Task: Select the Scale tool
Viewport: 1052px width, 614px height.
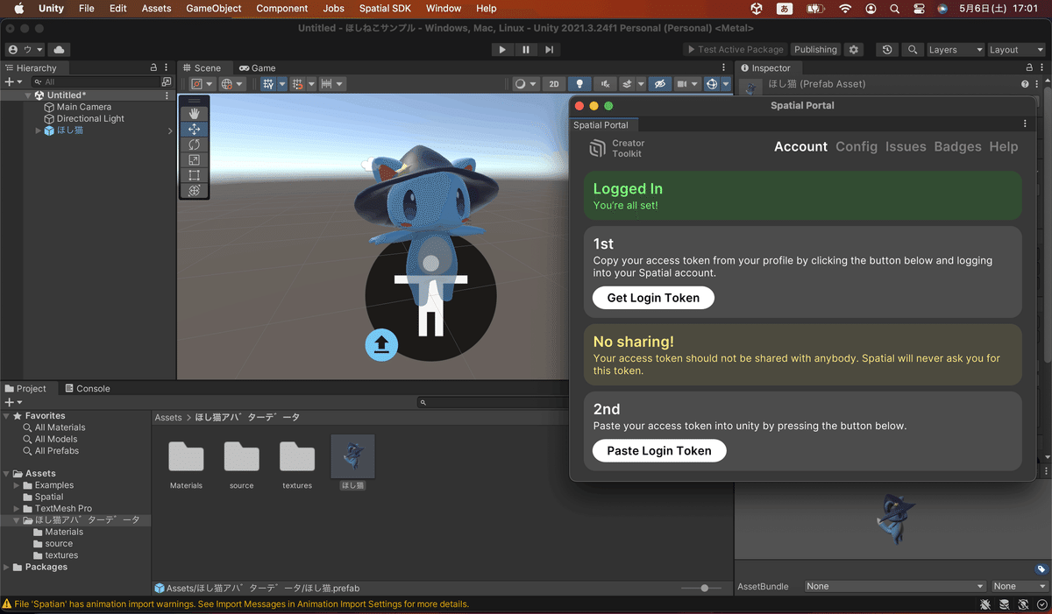Action: (195, 160)
